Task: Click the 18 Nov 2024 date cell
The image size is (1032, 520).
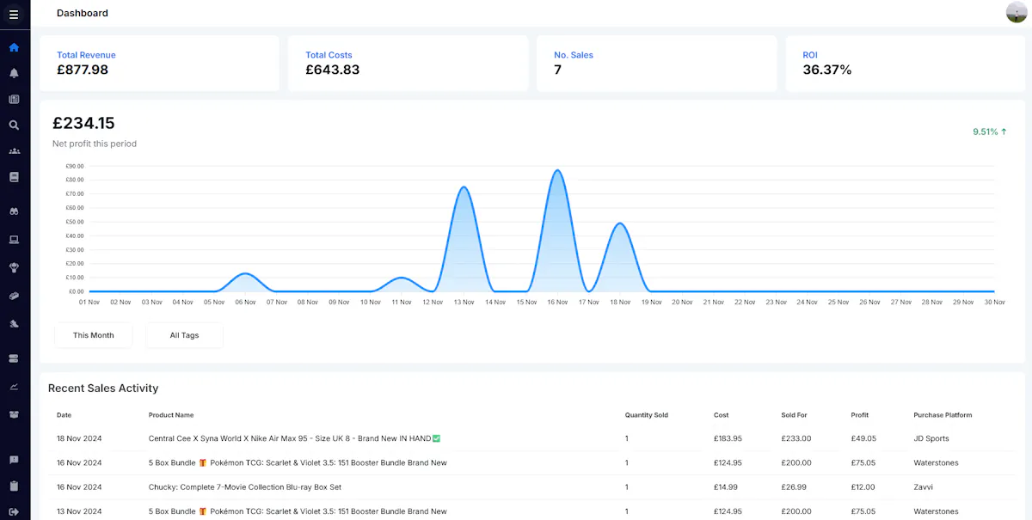Action: pos(79,438)
